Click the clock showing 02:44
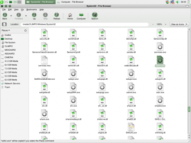 point(183,2)
